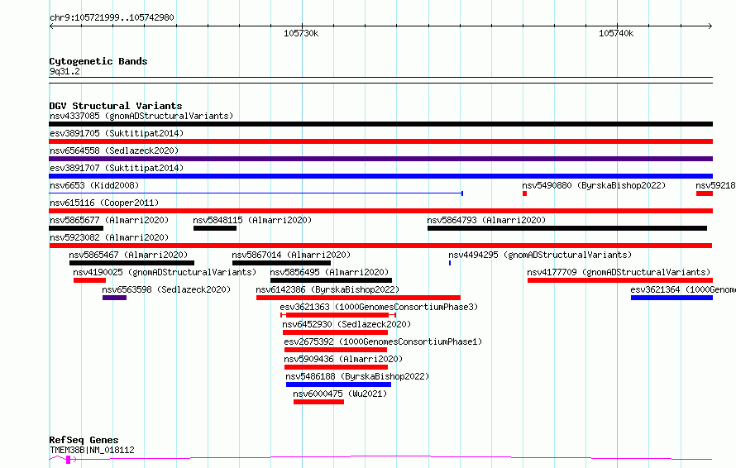
Task: Click the tiny blue nsv4494295 marker
Action: (x=450, y=263)
